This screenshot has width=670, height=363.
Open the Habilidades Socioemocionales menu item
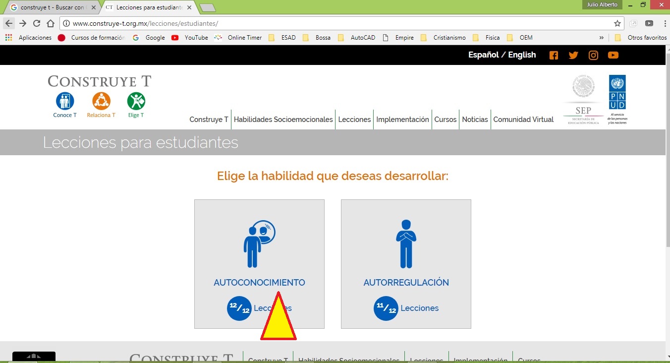(283, 119)
